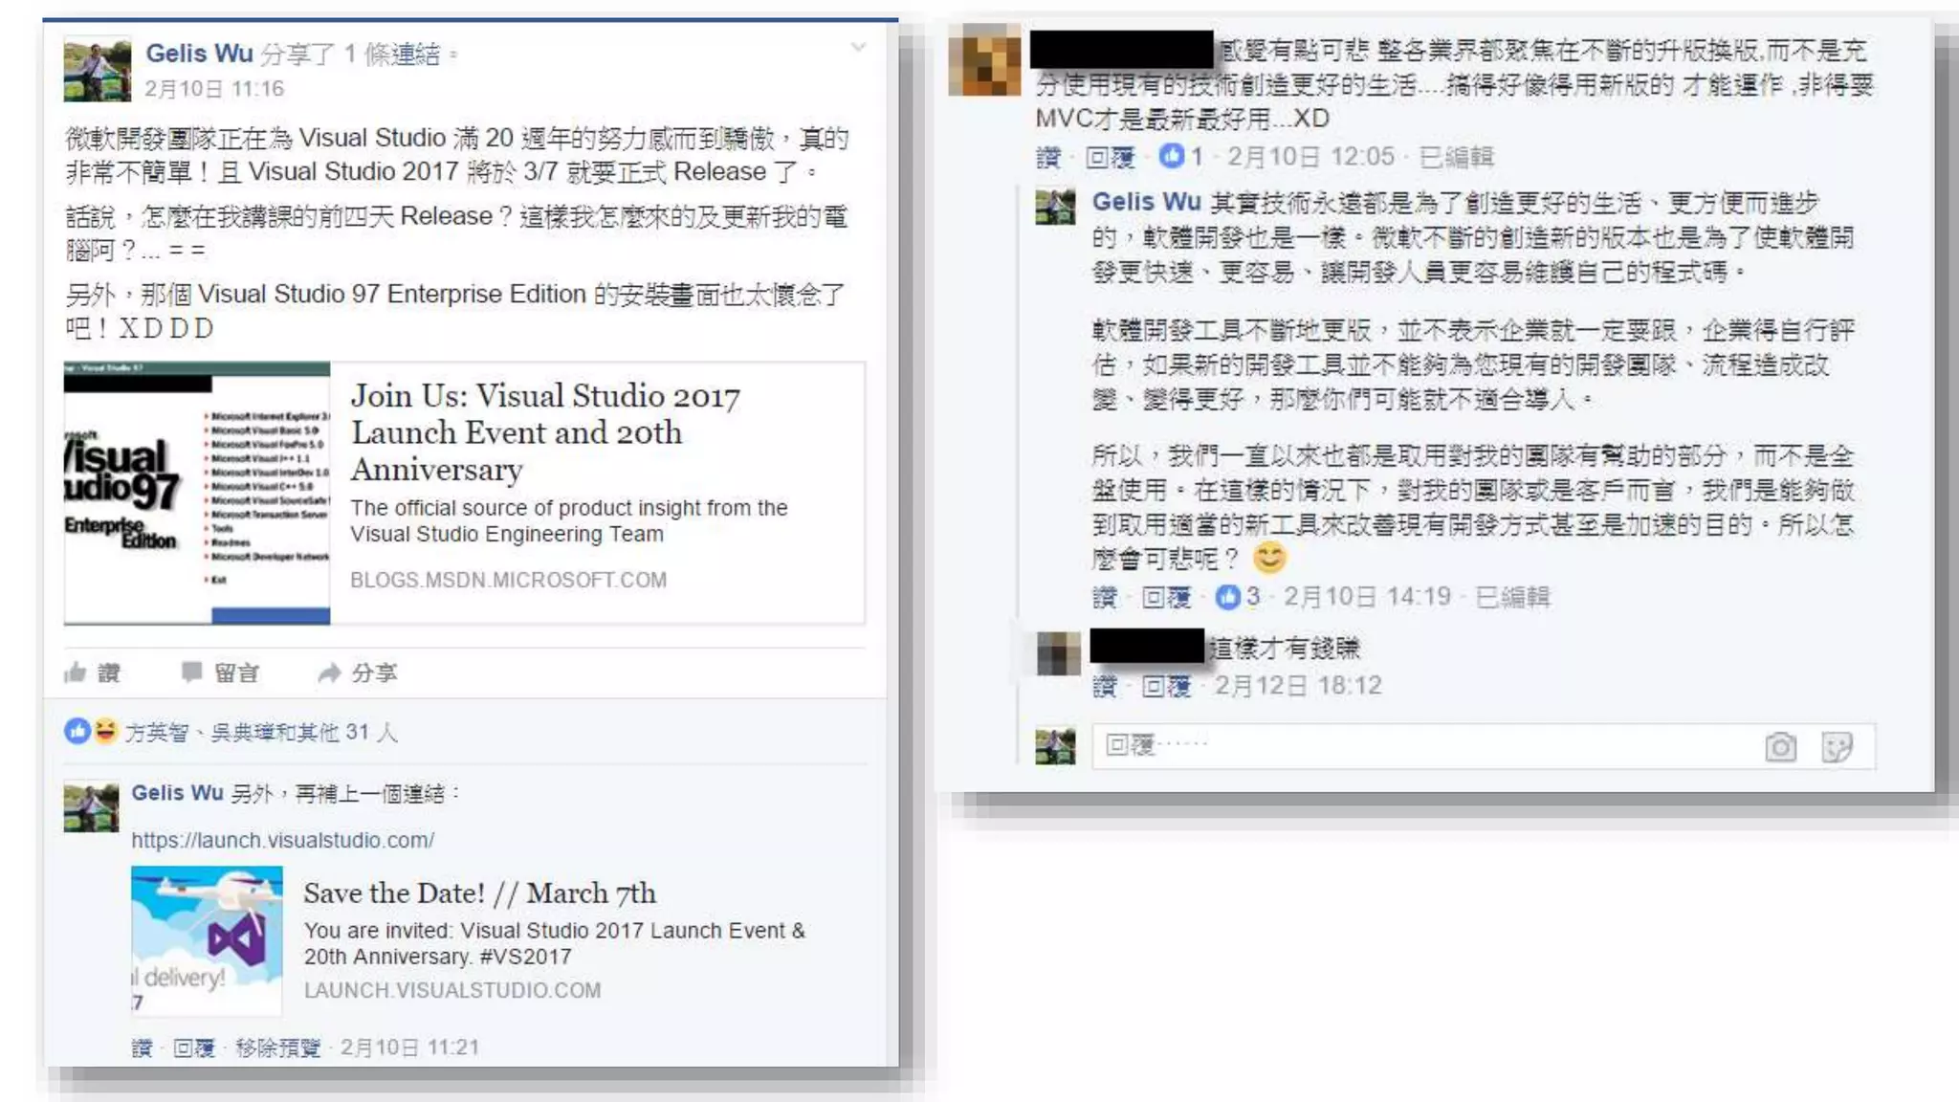1959x1102 pixels.
Task: Open the 吳典璋和其他 31 人 likes list
Action: (303, 733)
